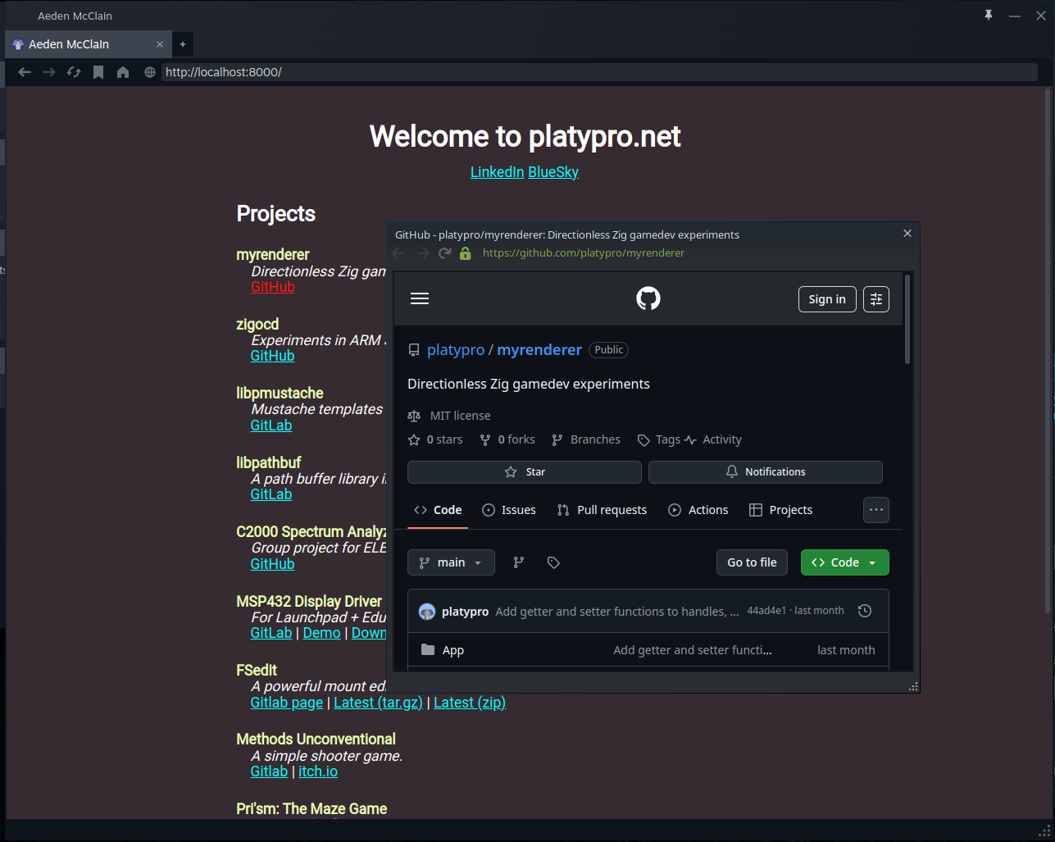Open the Tags link
The width and height of the screenshot is (1055, 842).
pos(660,440)
